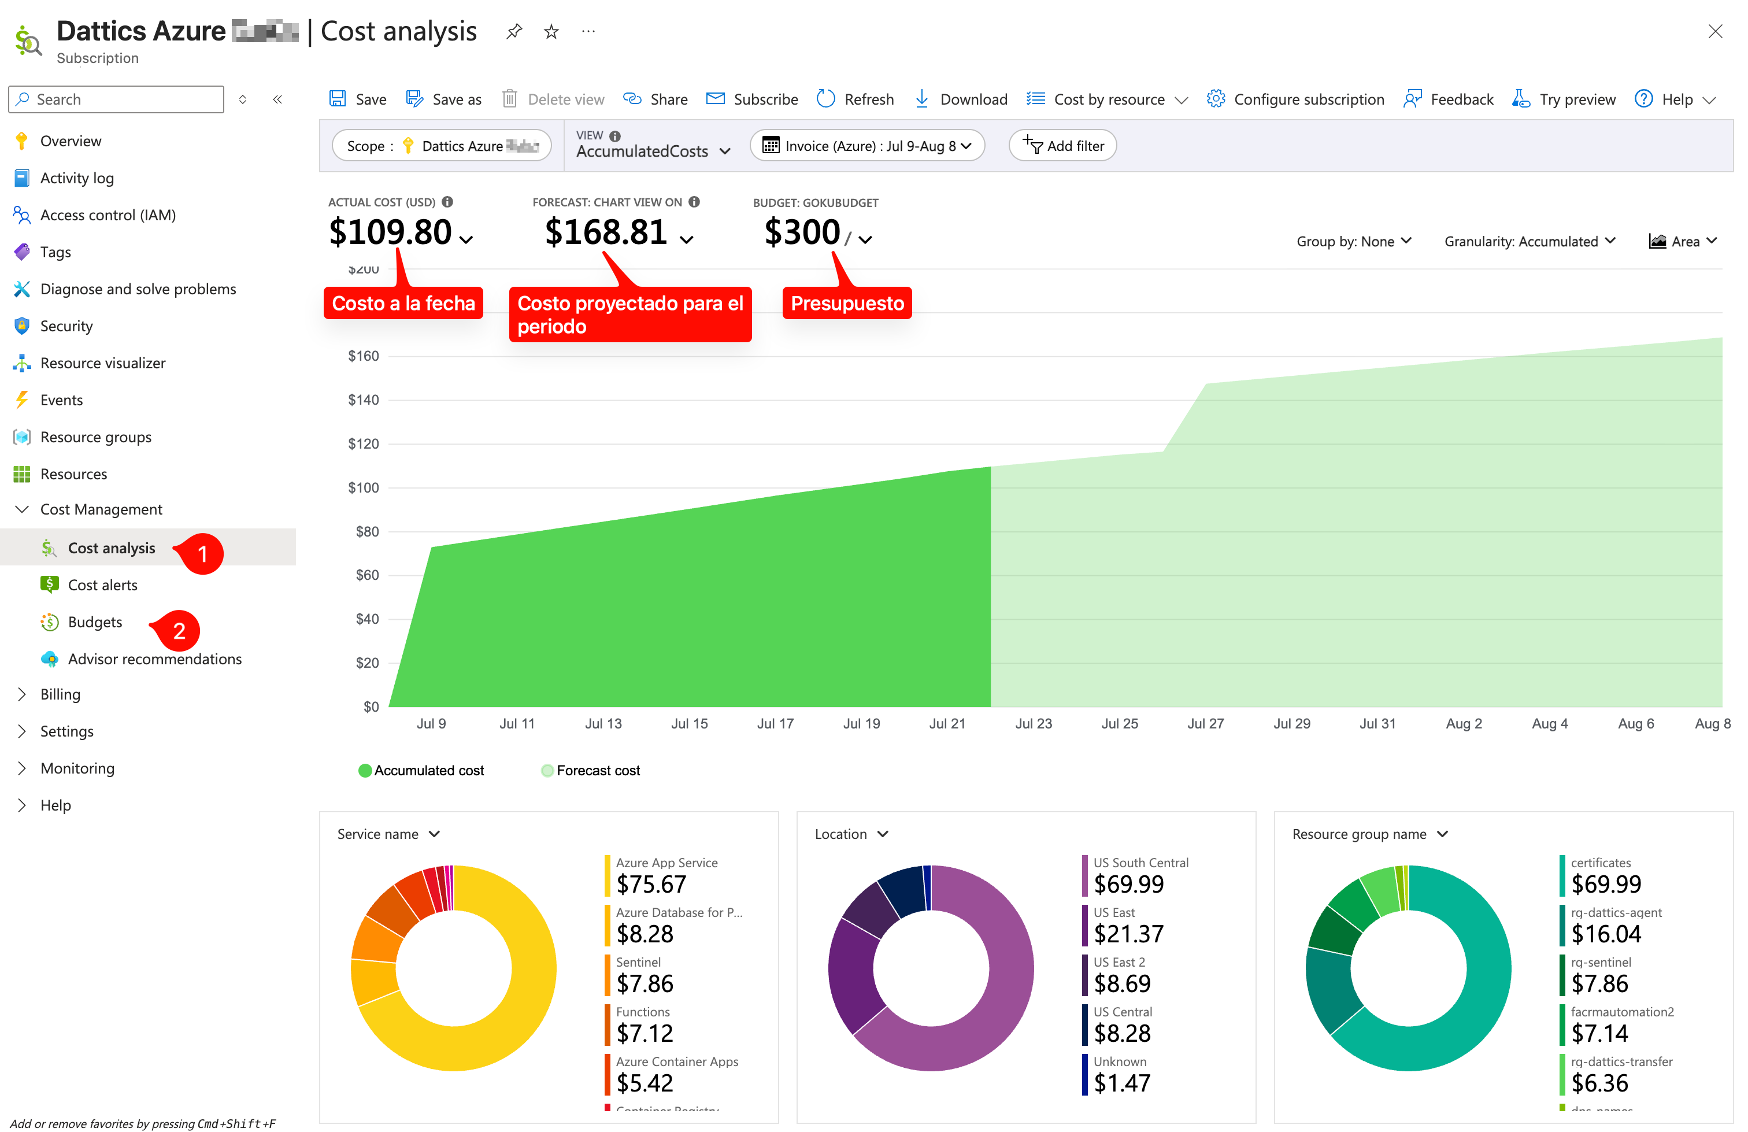
Task: Download the cost data
Action: click(961, 99)
